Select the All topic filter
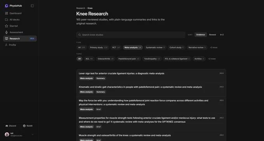 pos(80,59)
